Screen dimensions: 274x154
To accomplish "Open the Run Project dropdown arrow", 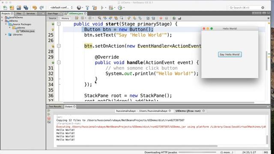I will tap(106, 8).
